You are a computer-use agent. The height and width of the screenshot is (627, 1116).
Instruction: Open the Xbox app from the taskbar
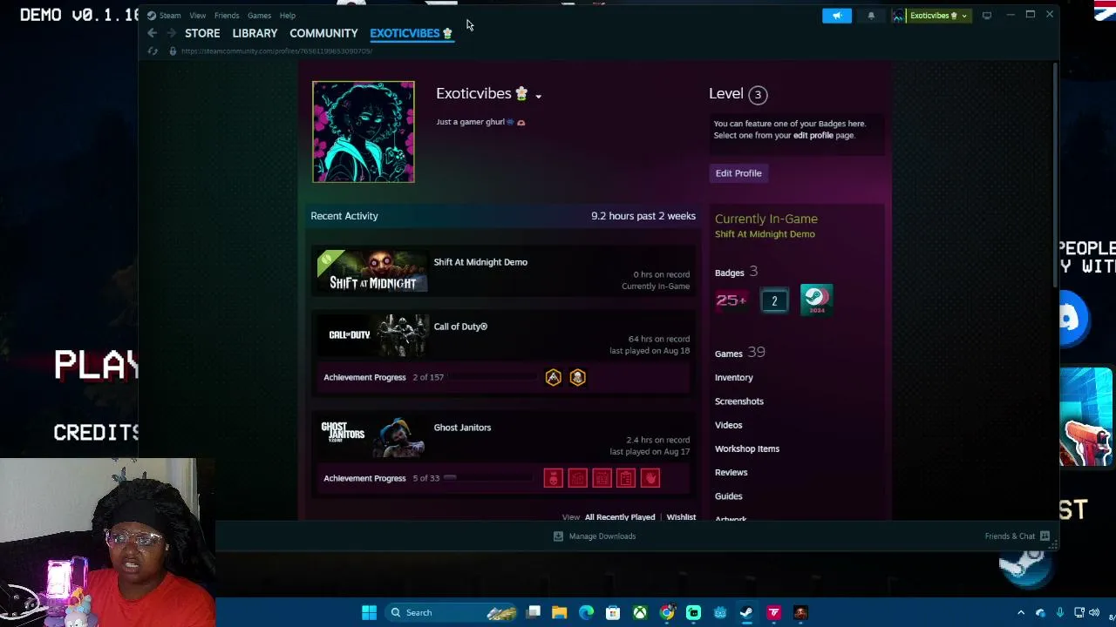640,612
